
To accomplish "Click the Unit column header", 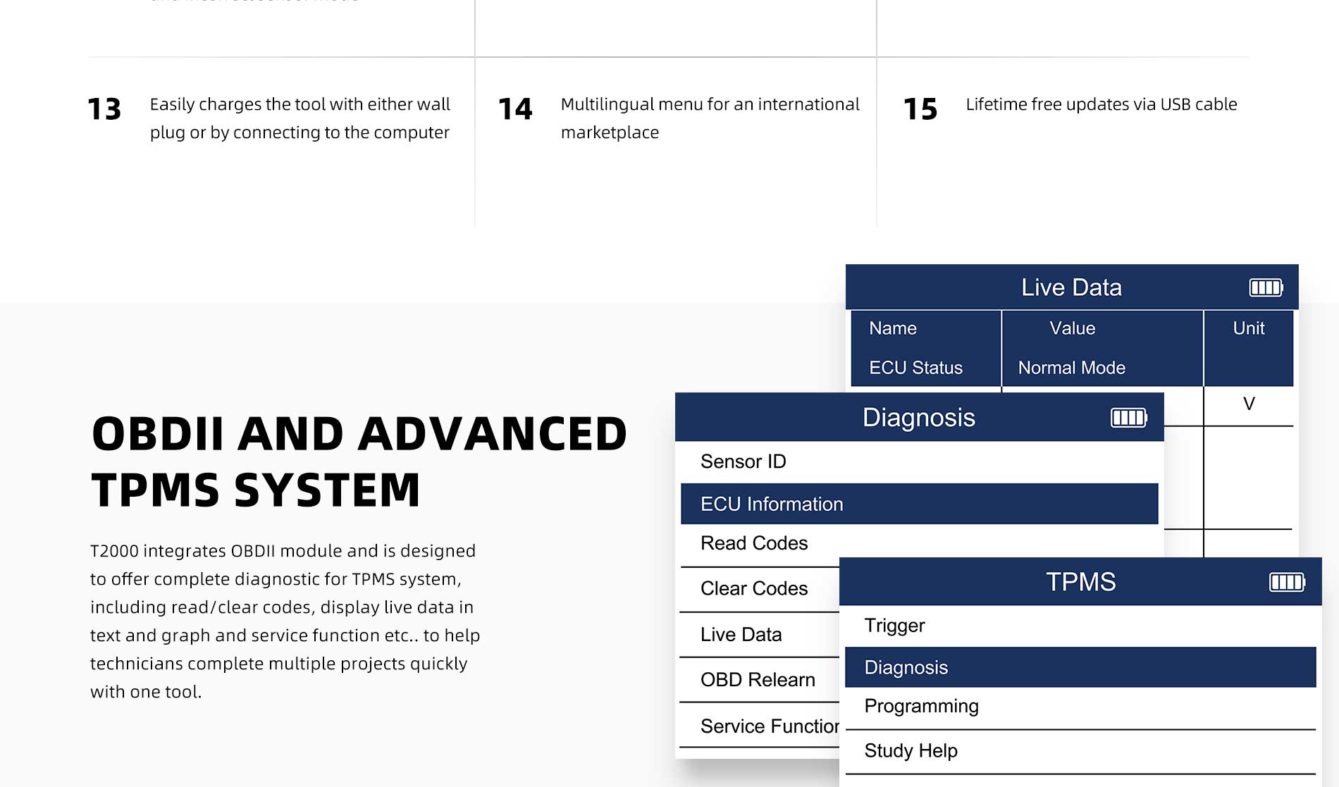I will [1248, 328].
